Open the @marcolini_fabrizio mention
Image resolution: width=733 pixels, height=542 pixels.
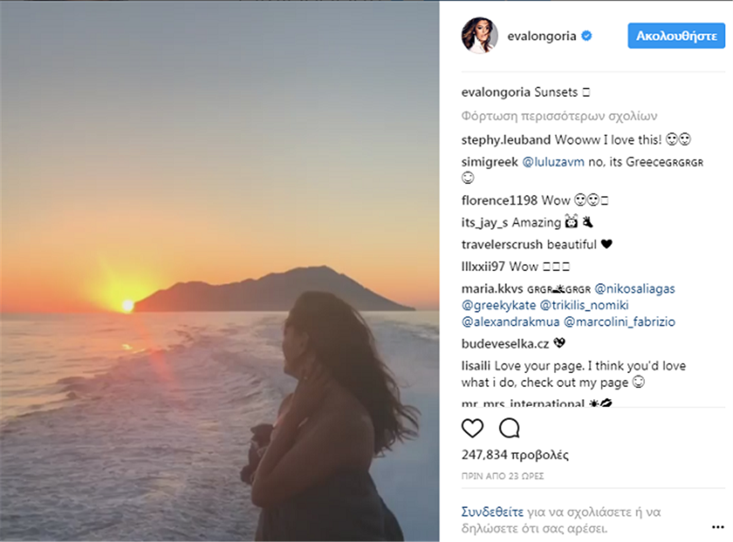tap(620, 322)
